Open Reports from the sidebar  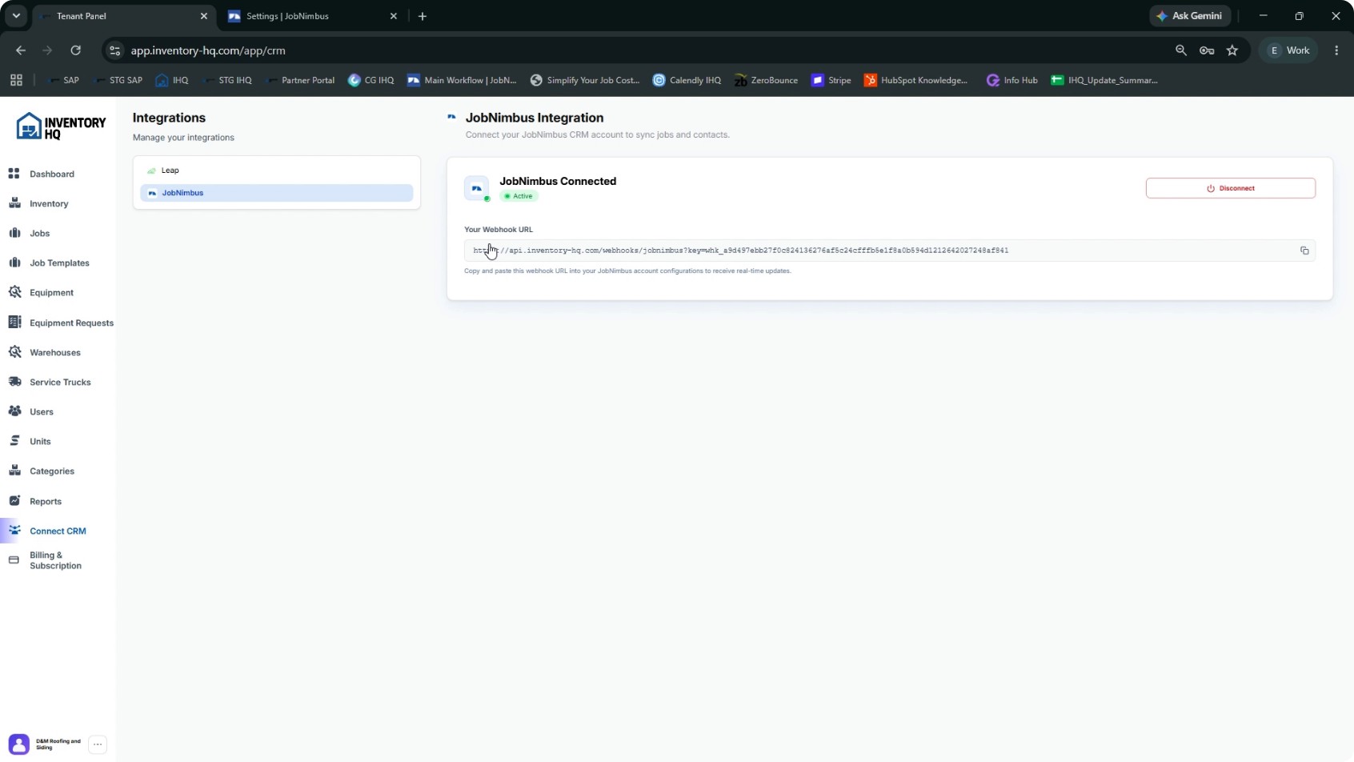click(x=46, y=501)
